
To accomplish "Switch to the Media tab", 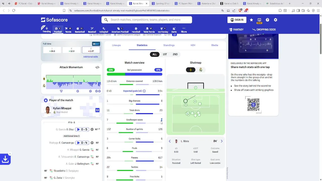I will 215,45.
